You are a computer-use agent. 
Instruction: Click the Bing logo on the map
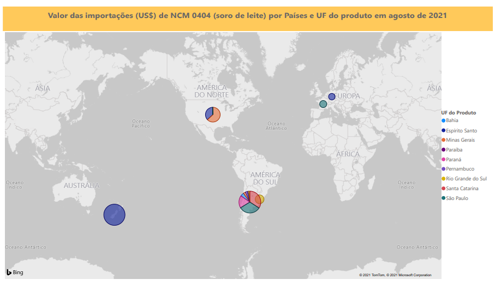pos(15,272)
